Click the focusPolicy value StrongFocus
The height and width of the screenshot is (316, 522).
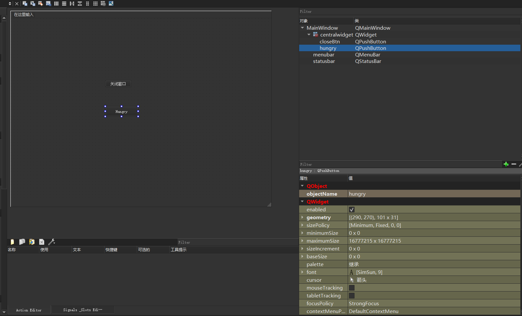434,303
